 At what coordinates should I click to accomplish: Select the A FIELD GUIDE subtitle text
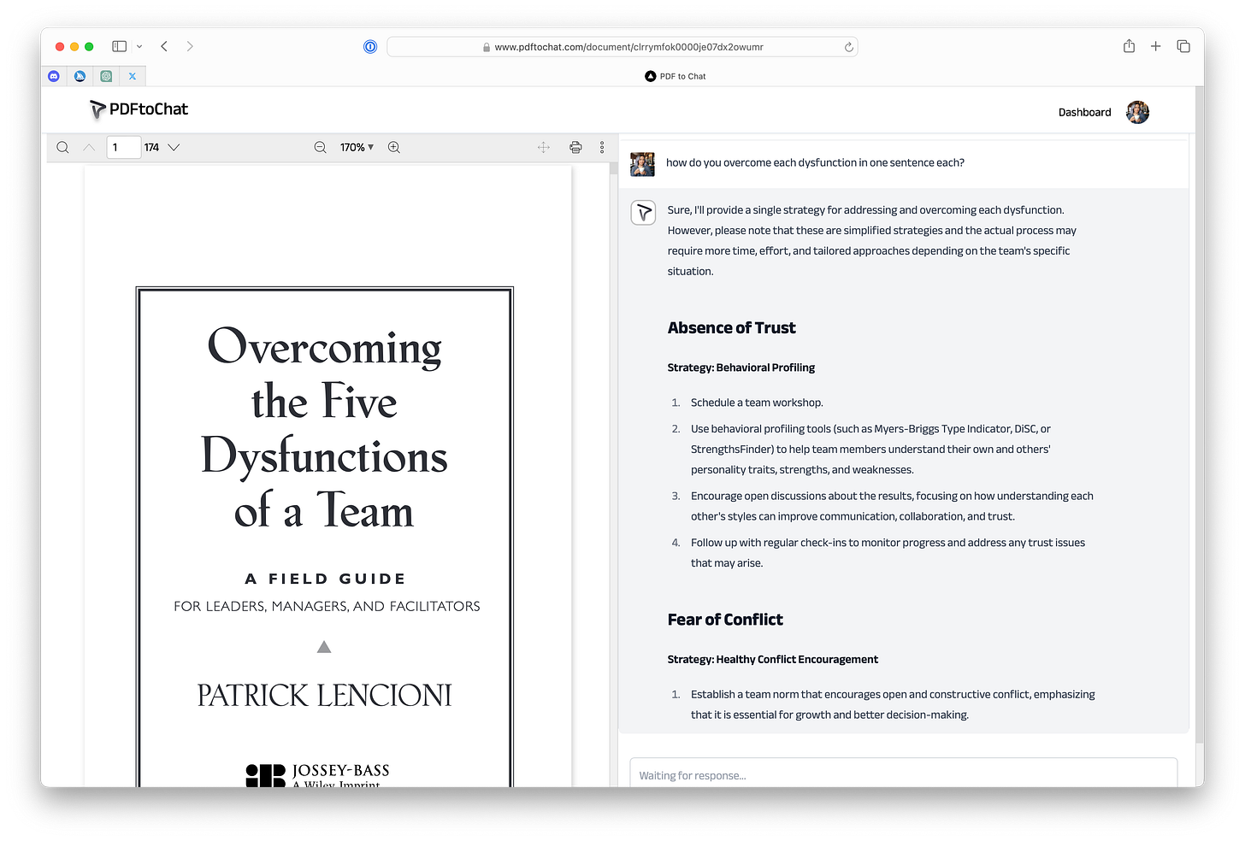click(325, 579)
